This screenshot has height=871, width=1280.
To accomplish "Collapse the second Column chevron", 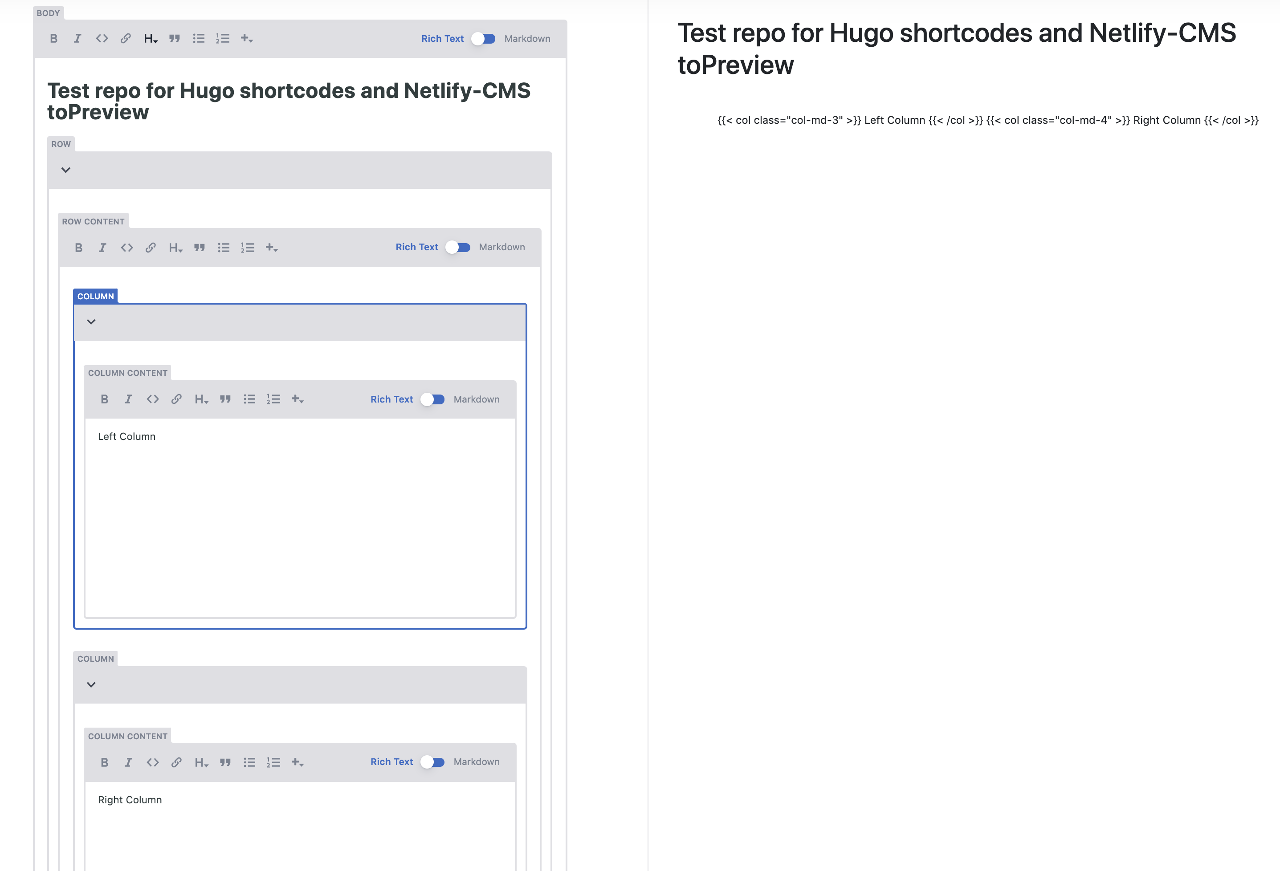I will (x=91, y=685).
